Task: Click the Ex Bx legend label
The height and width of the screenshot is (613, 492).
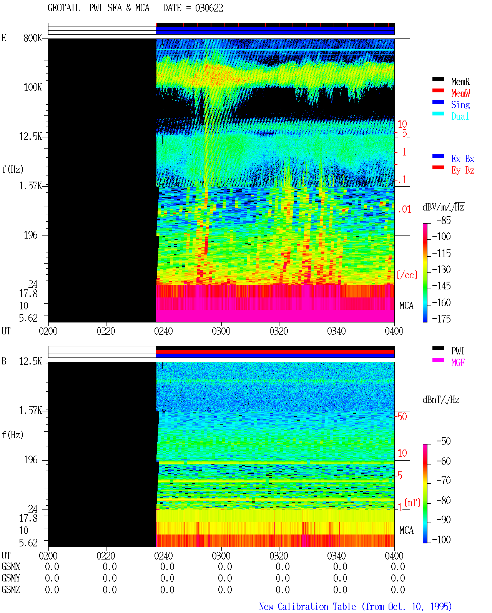Action: tap(463, 159)
